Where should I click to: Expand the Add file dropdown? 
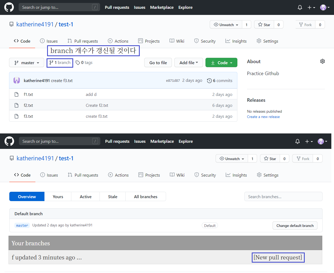[x=189, y=63]
